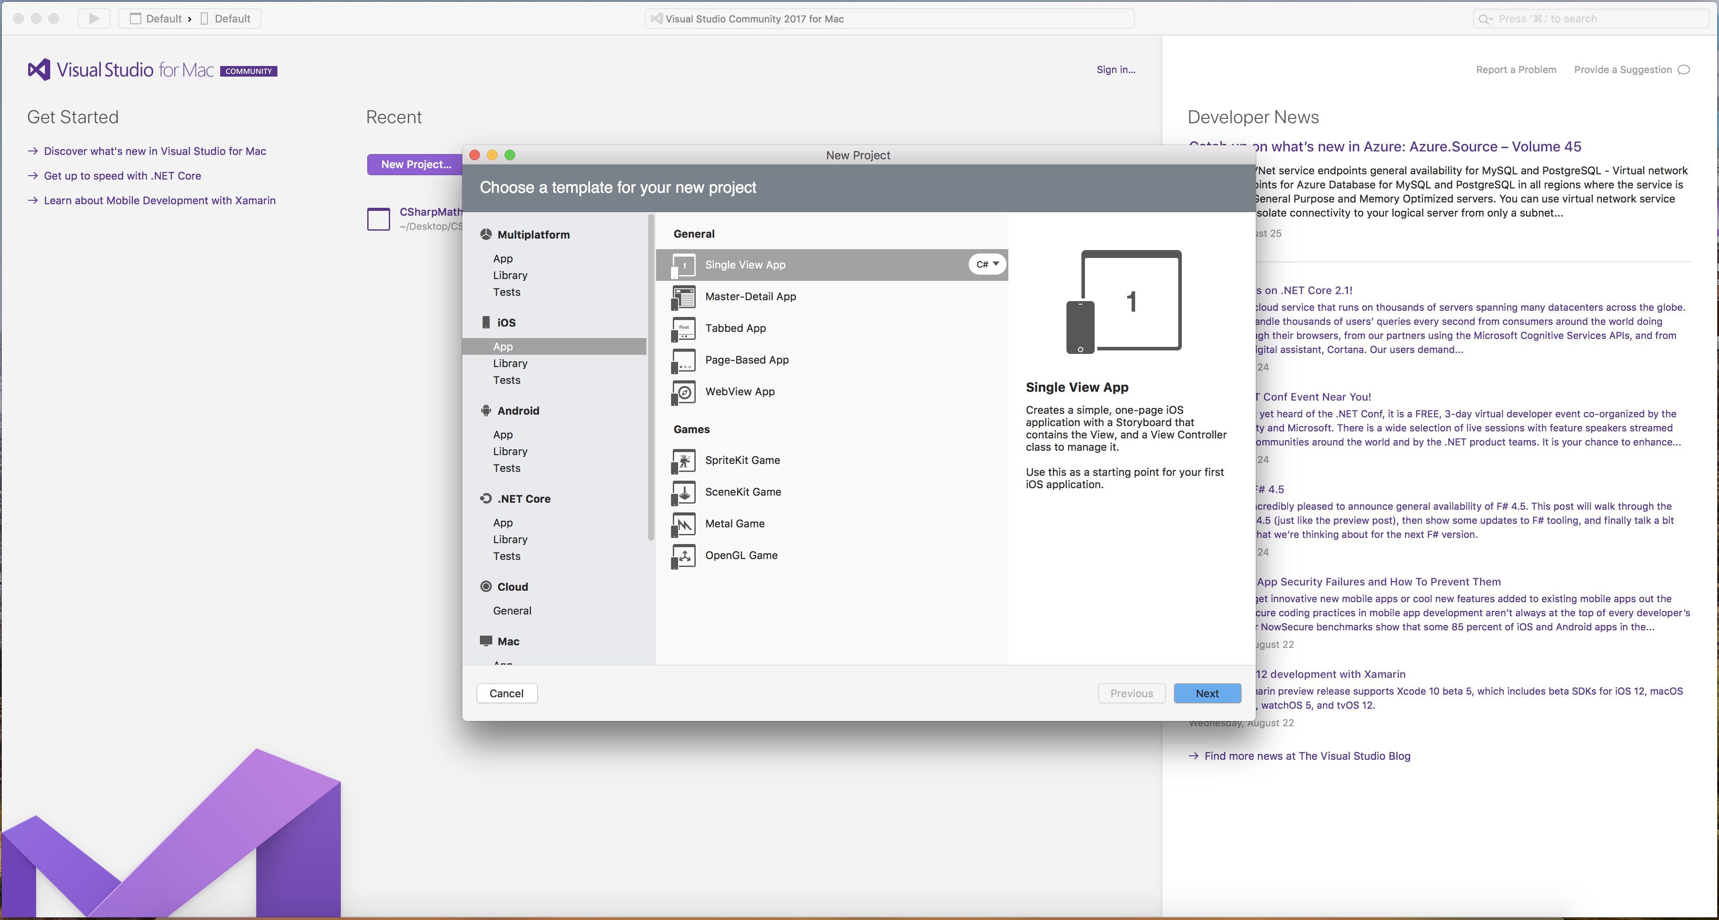Select Library under Android category
This screenshot has width=1719, height=920.
click(510, 452)
